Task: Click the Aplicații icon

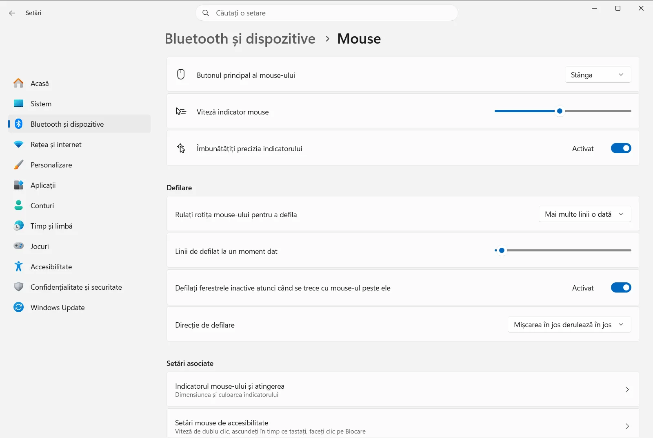Action: pos(18,185)
